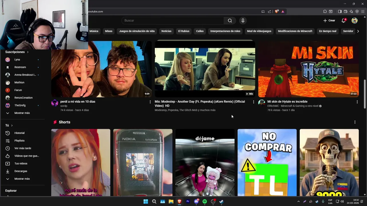The width and height of the screenshot is (367, 206).
Task: Click the search magnifier button
Action: [x=230, y=21]
